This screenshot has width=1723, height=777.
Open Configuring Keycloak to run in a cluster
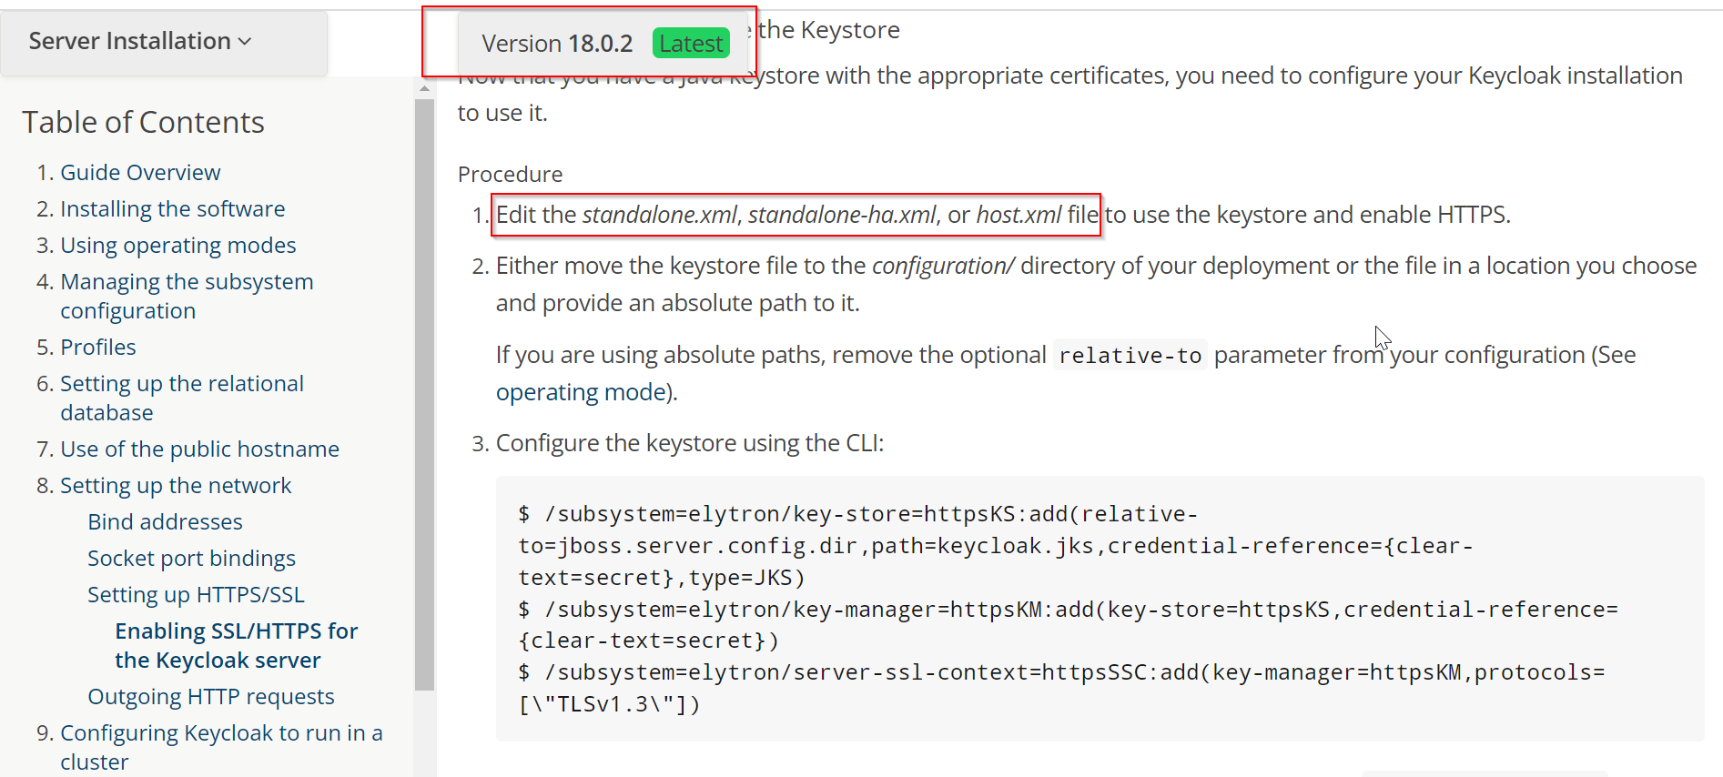click(x=221, y=747)
